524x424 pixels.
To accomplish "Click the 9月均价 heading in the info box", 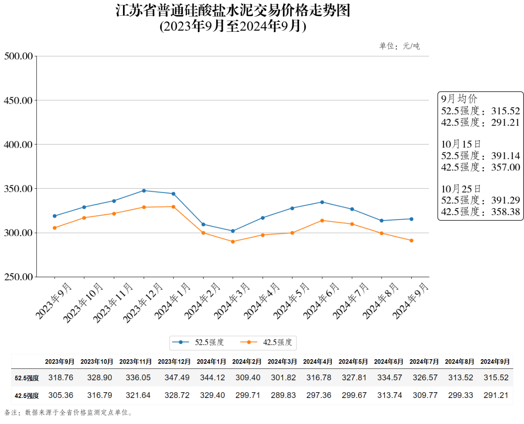I will 459,99.
